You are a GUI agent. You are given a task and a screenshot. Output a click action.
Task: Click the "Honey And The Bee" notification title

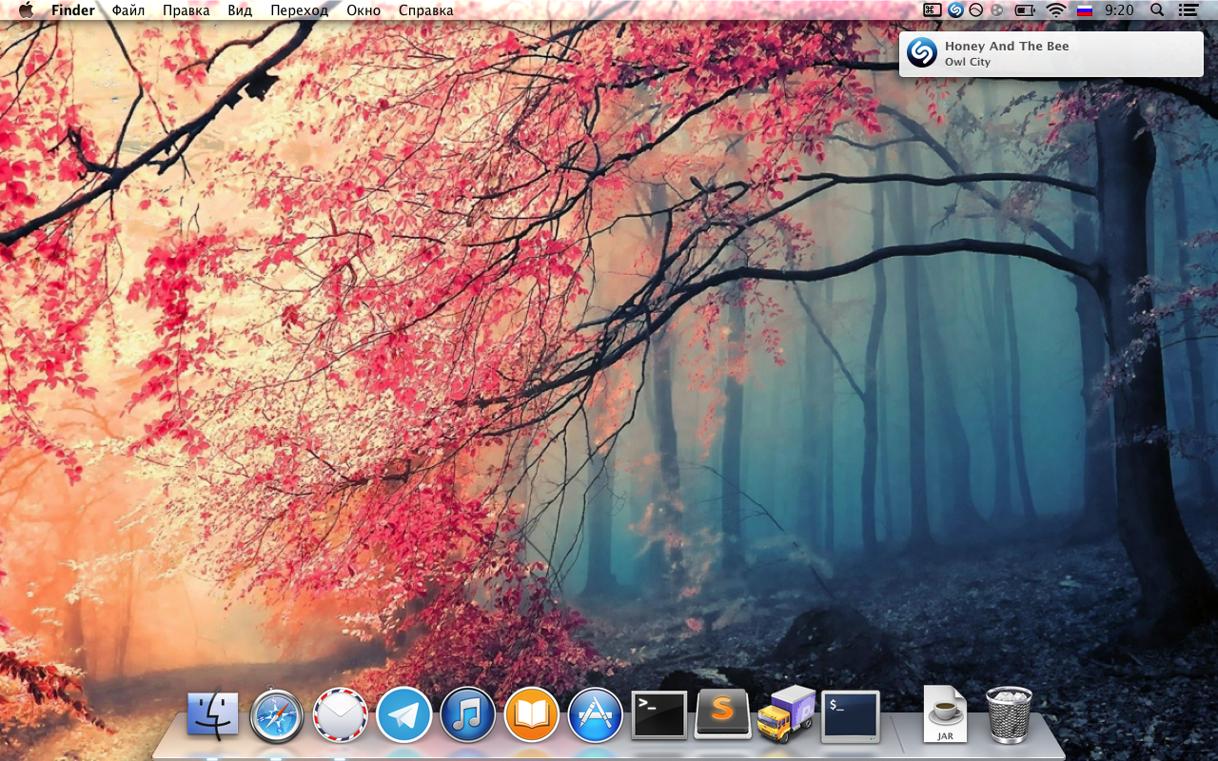(1007, 46)
